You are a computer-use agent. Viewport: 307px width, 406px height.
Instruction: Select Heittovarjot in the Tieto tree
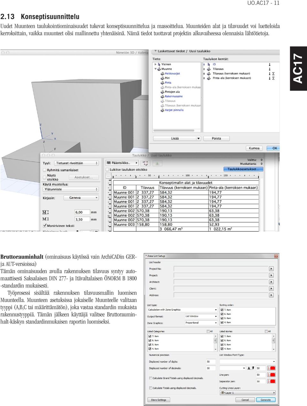pyautogui.click(x=172, y=74)
